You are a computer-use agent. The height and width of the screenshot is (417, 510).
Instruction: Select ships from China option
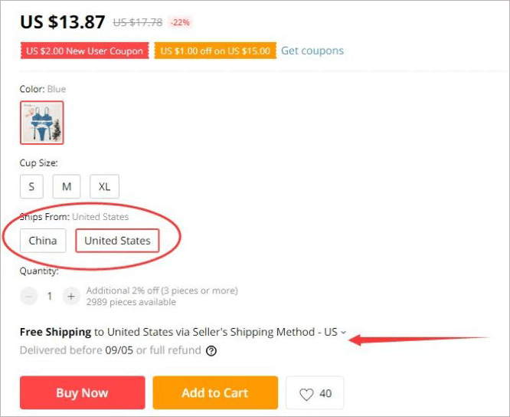pos(43,241)
